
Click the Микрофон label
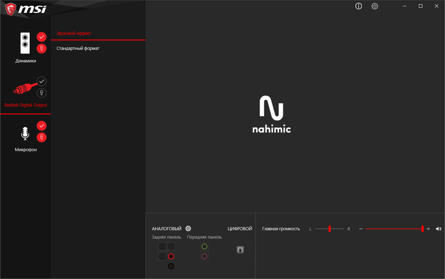coord(26,150)
